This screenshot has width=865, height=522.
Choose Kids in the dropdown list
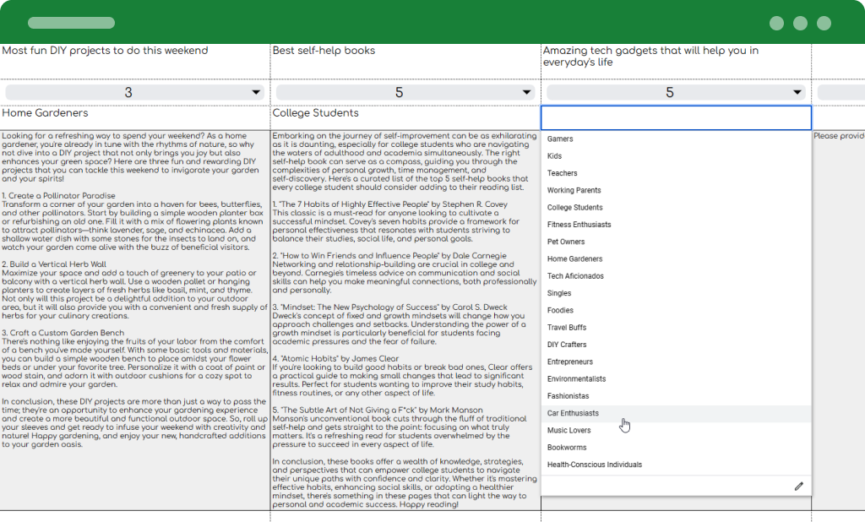click(554, 156)
